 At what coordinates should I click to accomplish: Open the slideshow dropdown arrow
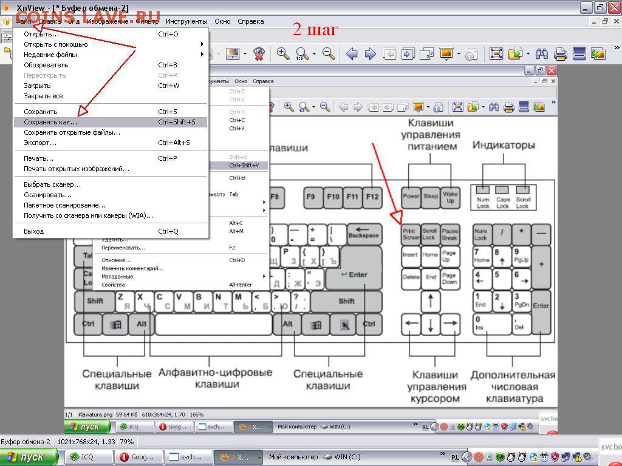point(459,54)
